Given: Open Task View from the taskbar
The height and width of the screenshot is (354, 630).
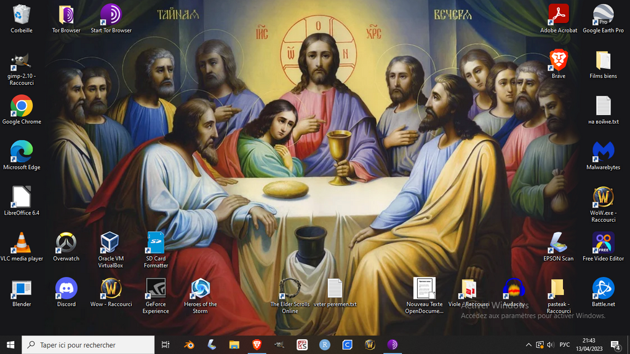Looking at the screenshot, I should (165, 345).
